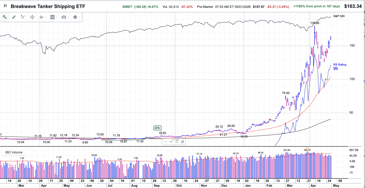Fit chart using the expand frame icon
365x188 pixels.
[x=177, y=141]
